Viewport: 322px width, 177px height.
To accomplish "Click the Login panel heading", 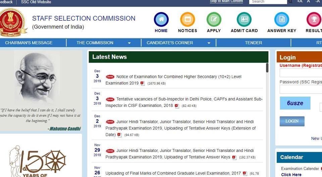I will coord(288,57).
